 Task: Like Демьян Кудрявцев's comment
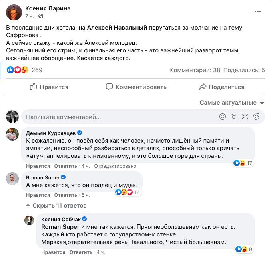pos(38,166)
